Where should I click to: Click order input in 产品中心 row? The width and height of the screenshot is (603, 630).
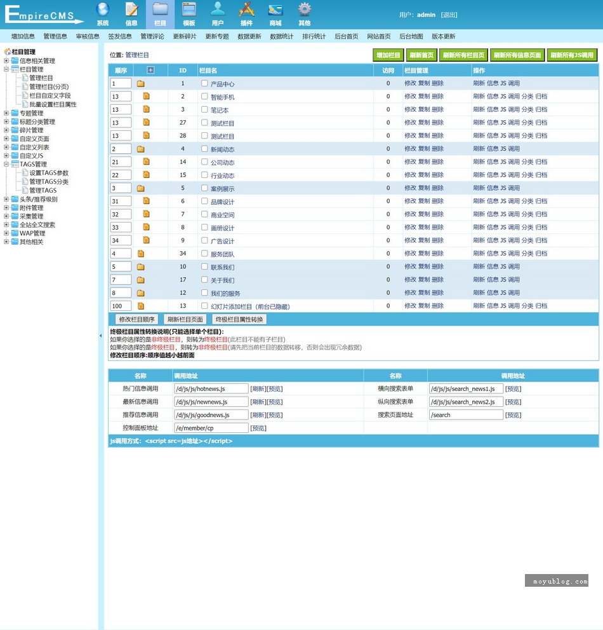[121, 83]
